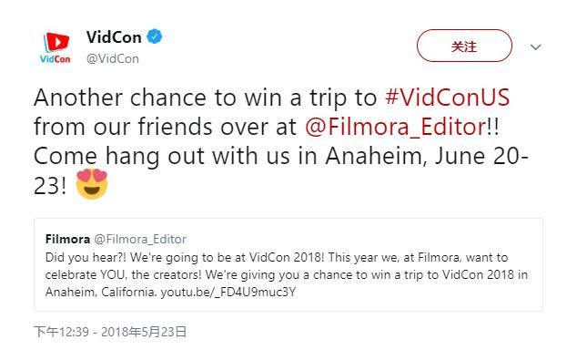577x350 pixels.
Task: Open the VidCon display name
Action: click(114, 36)
